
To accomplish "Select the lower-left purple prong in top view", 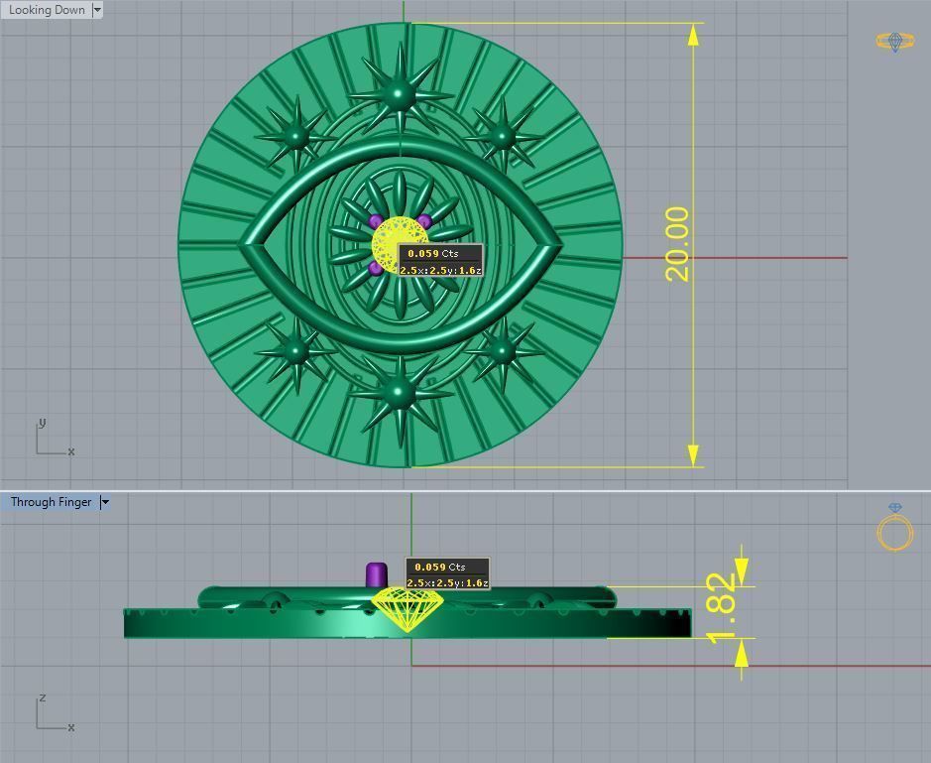I will [375, 268].
